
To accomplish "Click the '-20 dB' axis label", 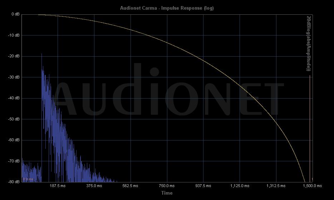I will [x=14, y=56].
